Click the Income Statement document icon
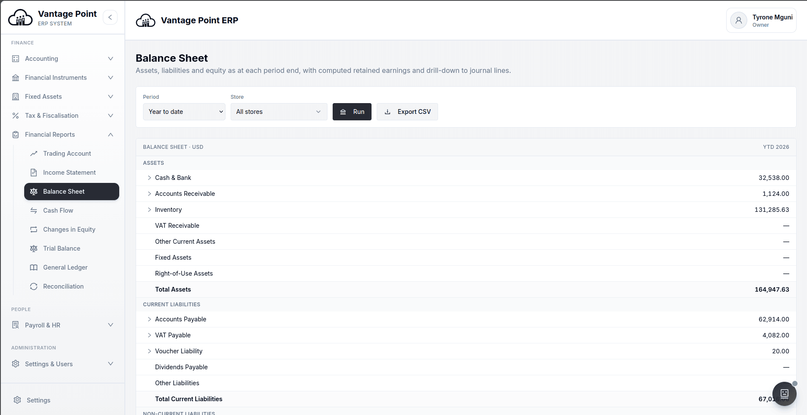The height and width of the screenshot is (415, 807). pos(34,173)
